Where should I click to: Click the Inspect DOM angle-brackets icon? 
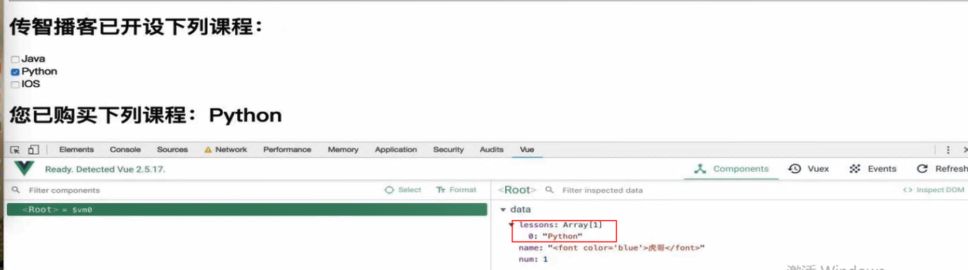click(x=907, y=190)
